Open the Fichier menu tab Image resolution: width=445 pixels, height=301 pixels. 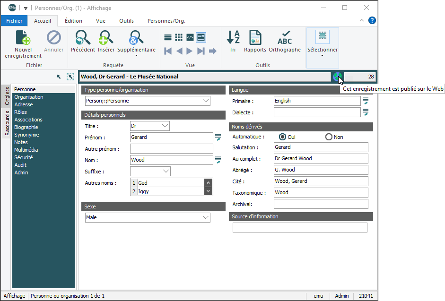coord(14,21)
